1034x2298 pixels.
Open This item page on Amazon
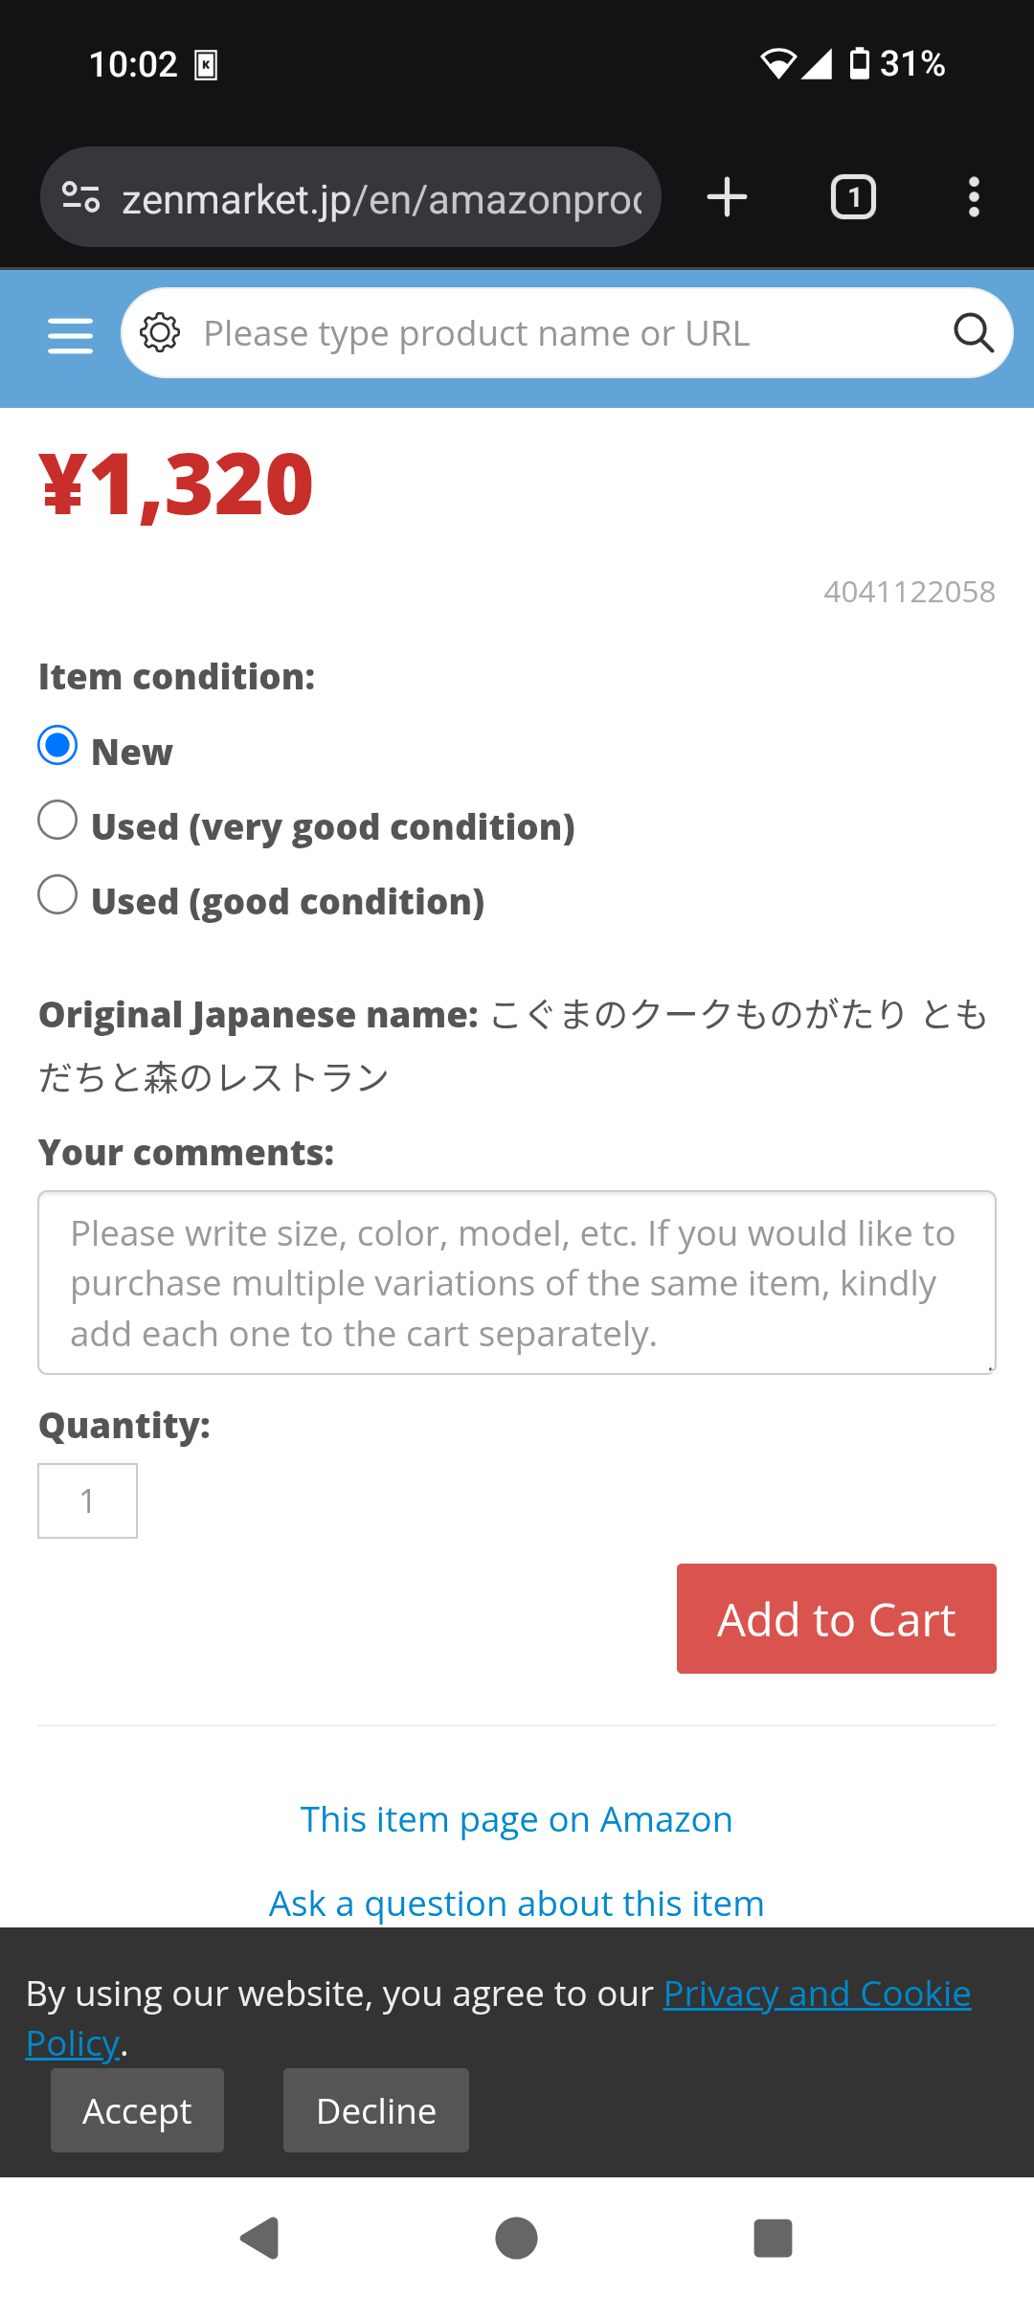516,1819
